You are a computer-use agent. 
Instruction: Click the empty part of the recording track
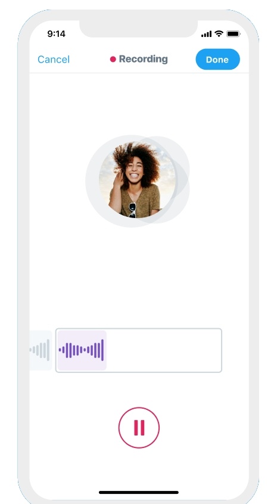tap(164, 350)
